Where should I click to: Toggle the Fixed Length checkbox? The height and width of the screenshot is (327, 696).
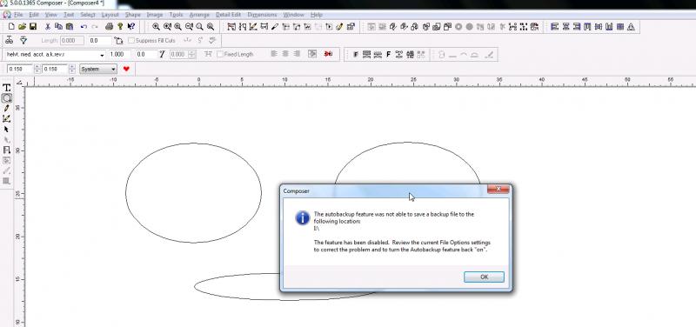[x=220, y=54]
